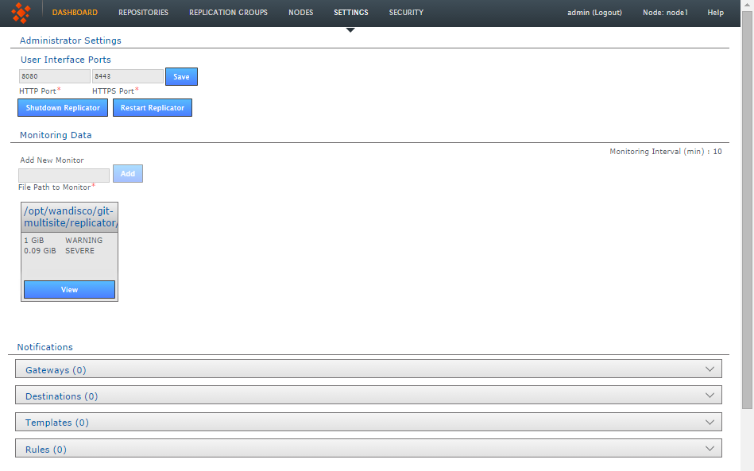Click Restart Replicator button
Image resolution: width=754 pixels, height=471 pixels.
153,108
